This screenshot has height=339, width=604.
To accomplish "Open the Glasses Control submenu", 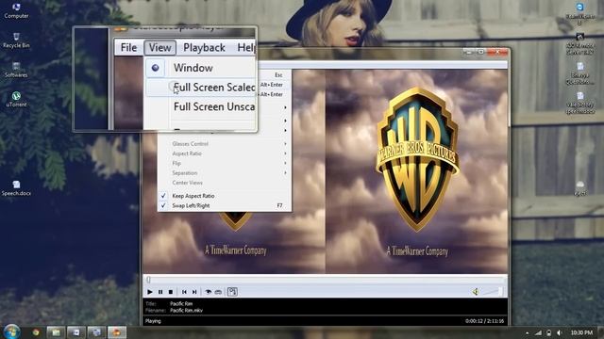I will tap(225, 144).
